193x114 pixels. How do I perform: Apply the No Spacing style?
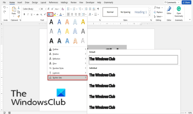[x=125, y=12]
